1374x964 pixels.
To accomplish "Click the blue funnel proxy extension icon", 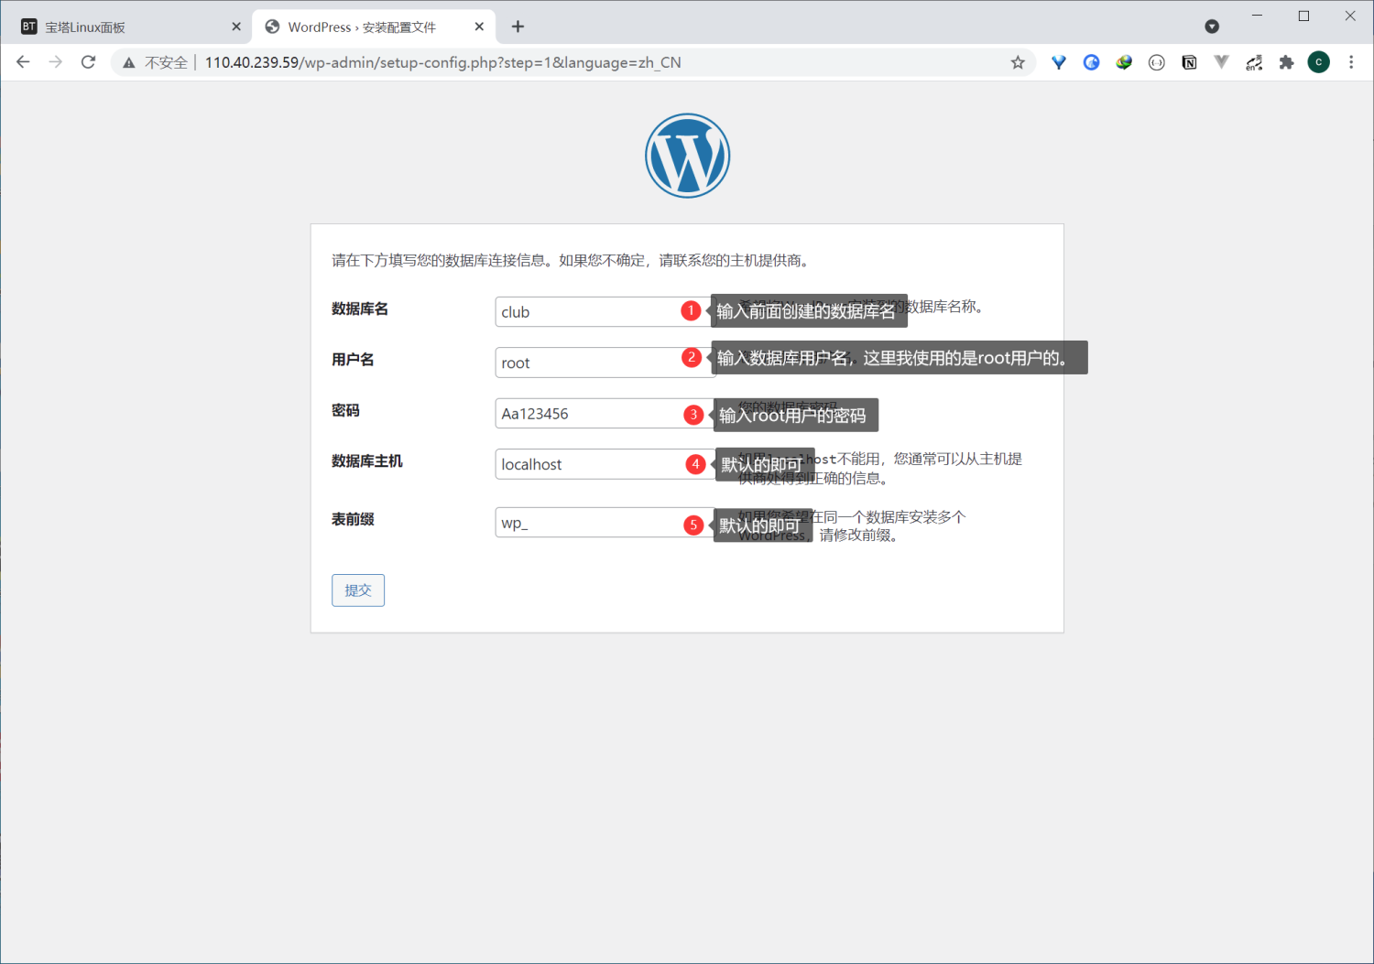I will click(1059, 62).
